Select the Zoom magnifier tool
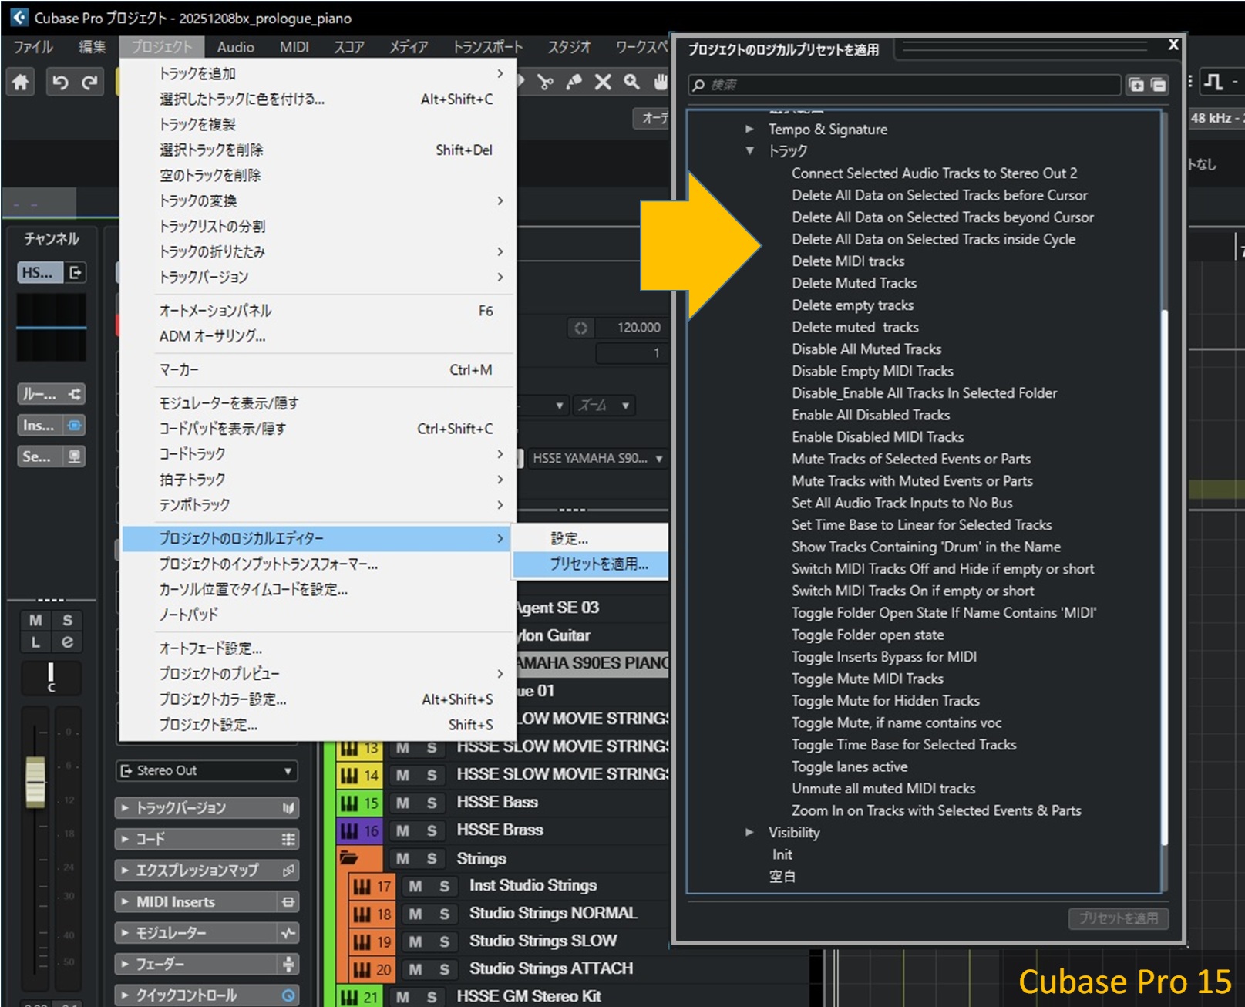The width and height of the screenshot is (1245, 1007). click(x=631, y=82)
